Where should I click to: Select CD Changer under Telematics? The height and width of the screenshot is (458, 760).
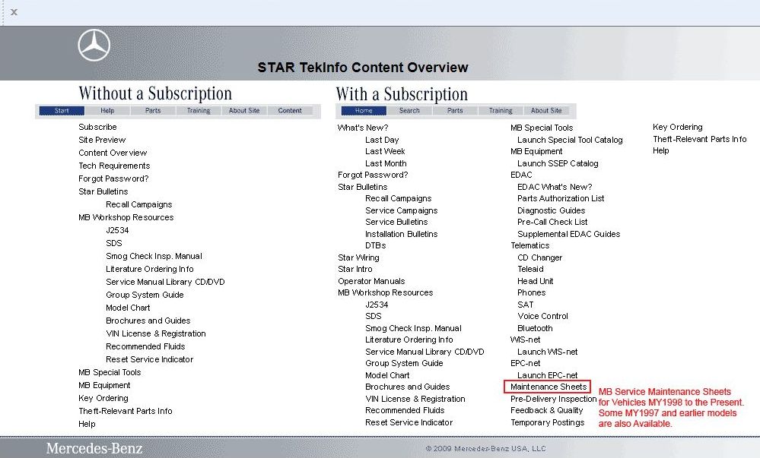click(540, 257)
